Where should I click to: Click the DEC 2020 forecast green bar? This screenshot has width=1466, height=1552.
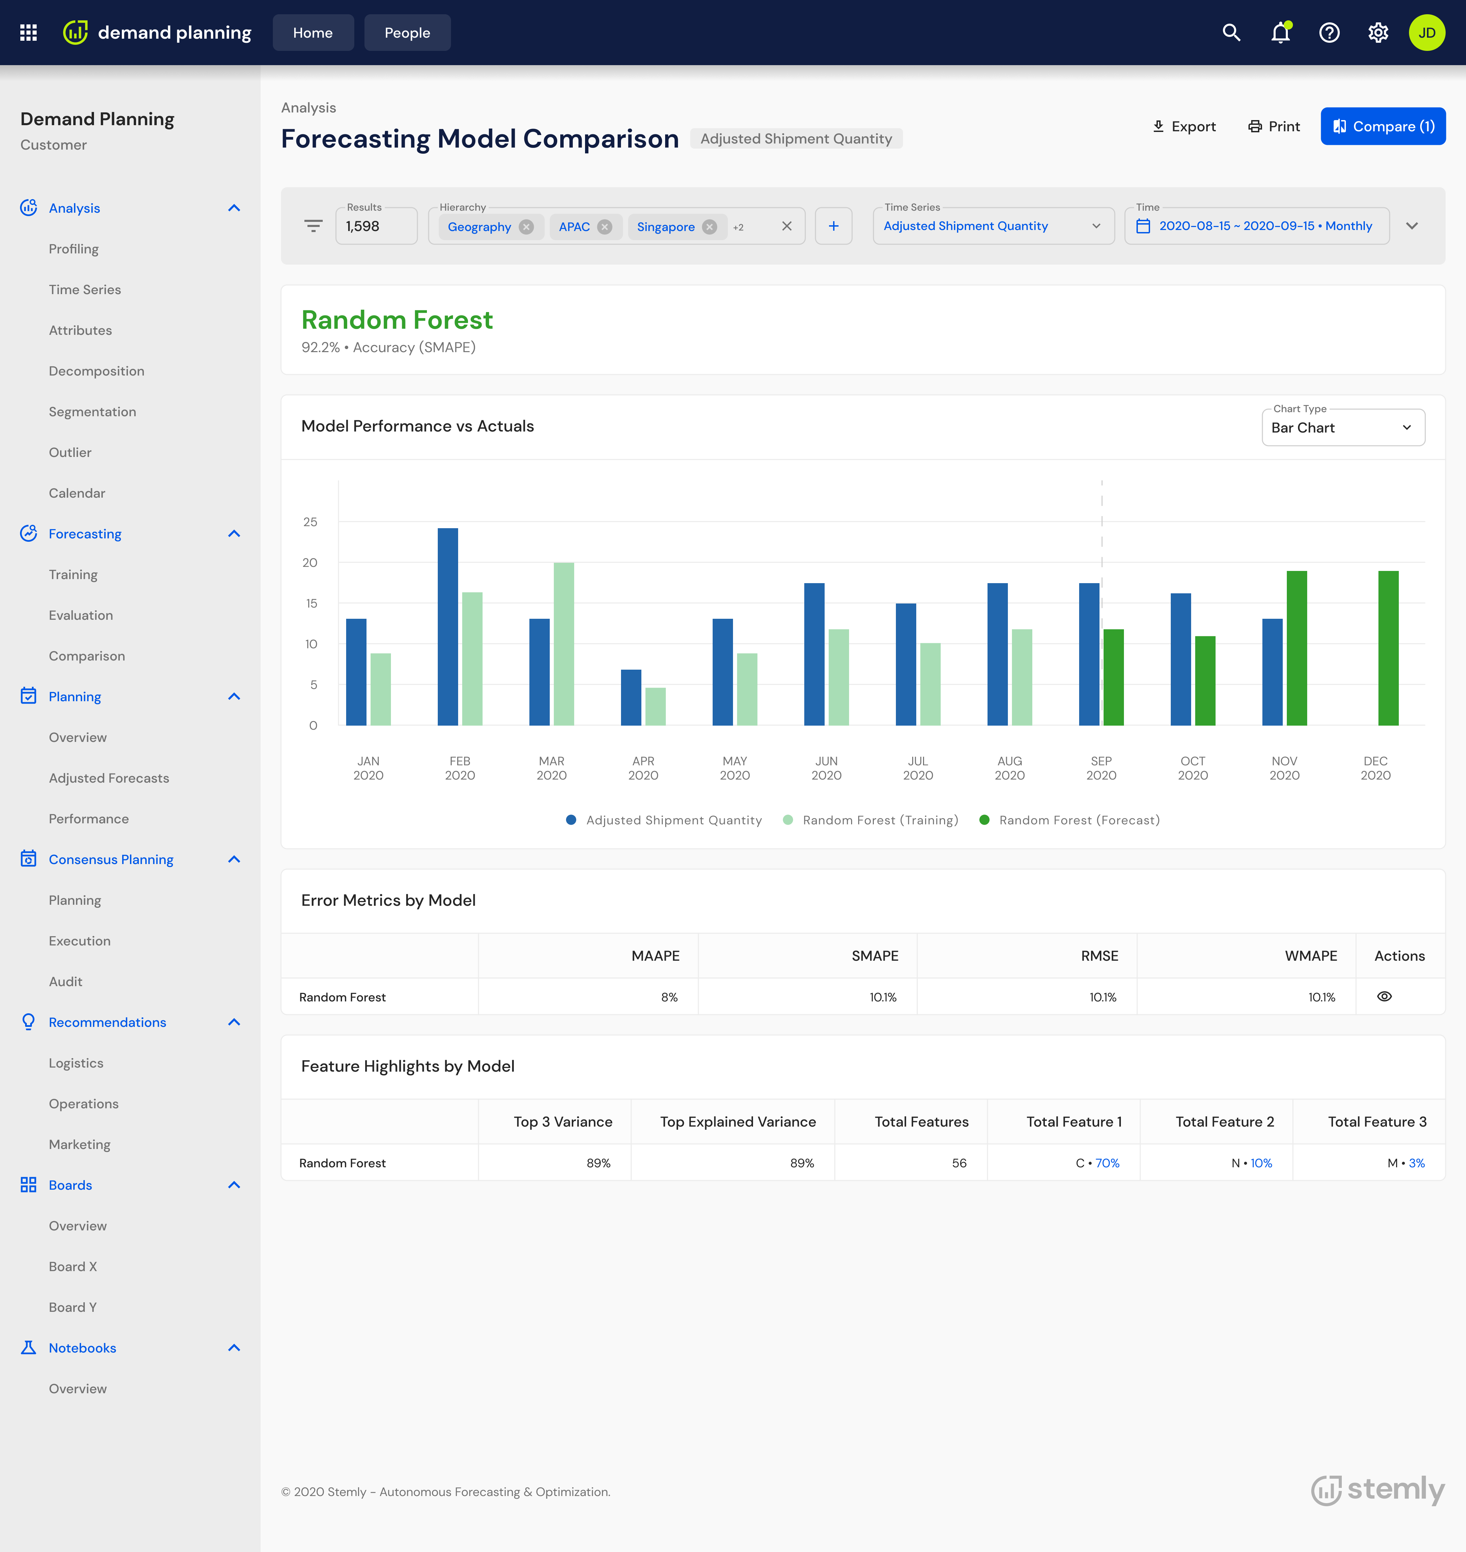click(x=1389, y=648)
